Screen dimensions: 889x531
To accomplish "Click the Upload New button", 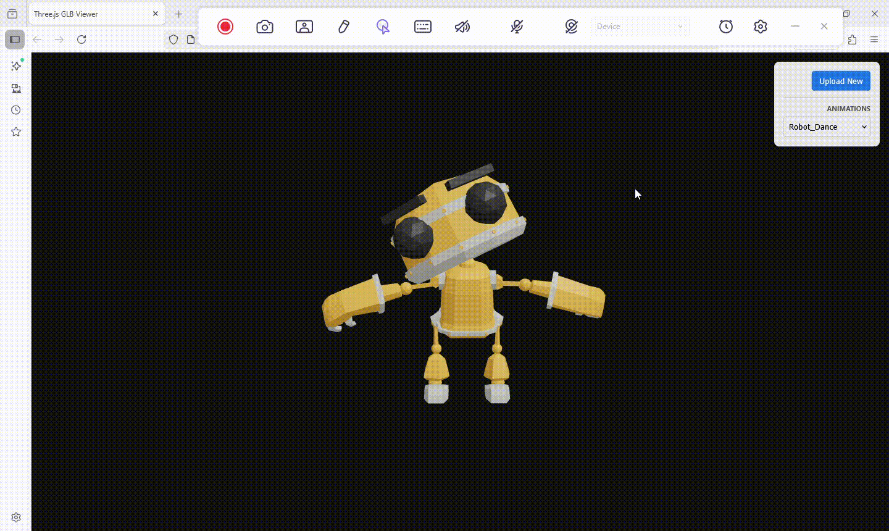I will point(841,81).
